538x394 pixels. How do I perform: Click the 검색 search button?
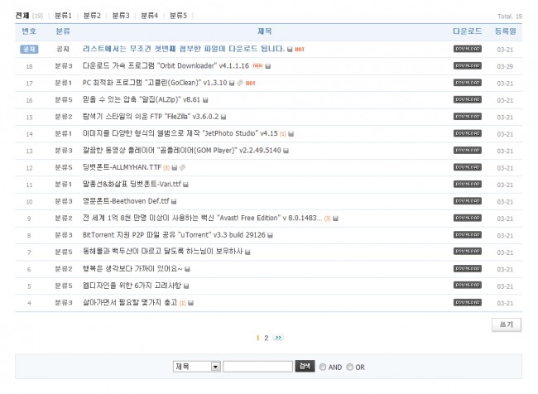(x=305, y=366)
